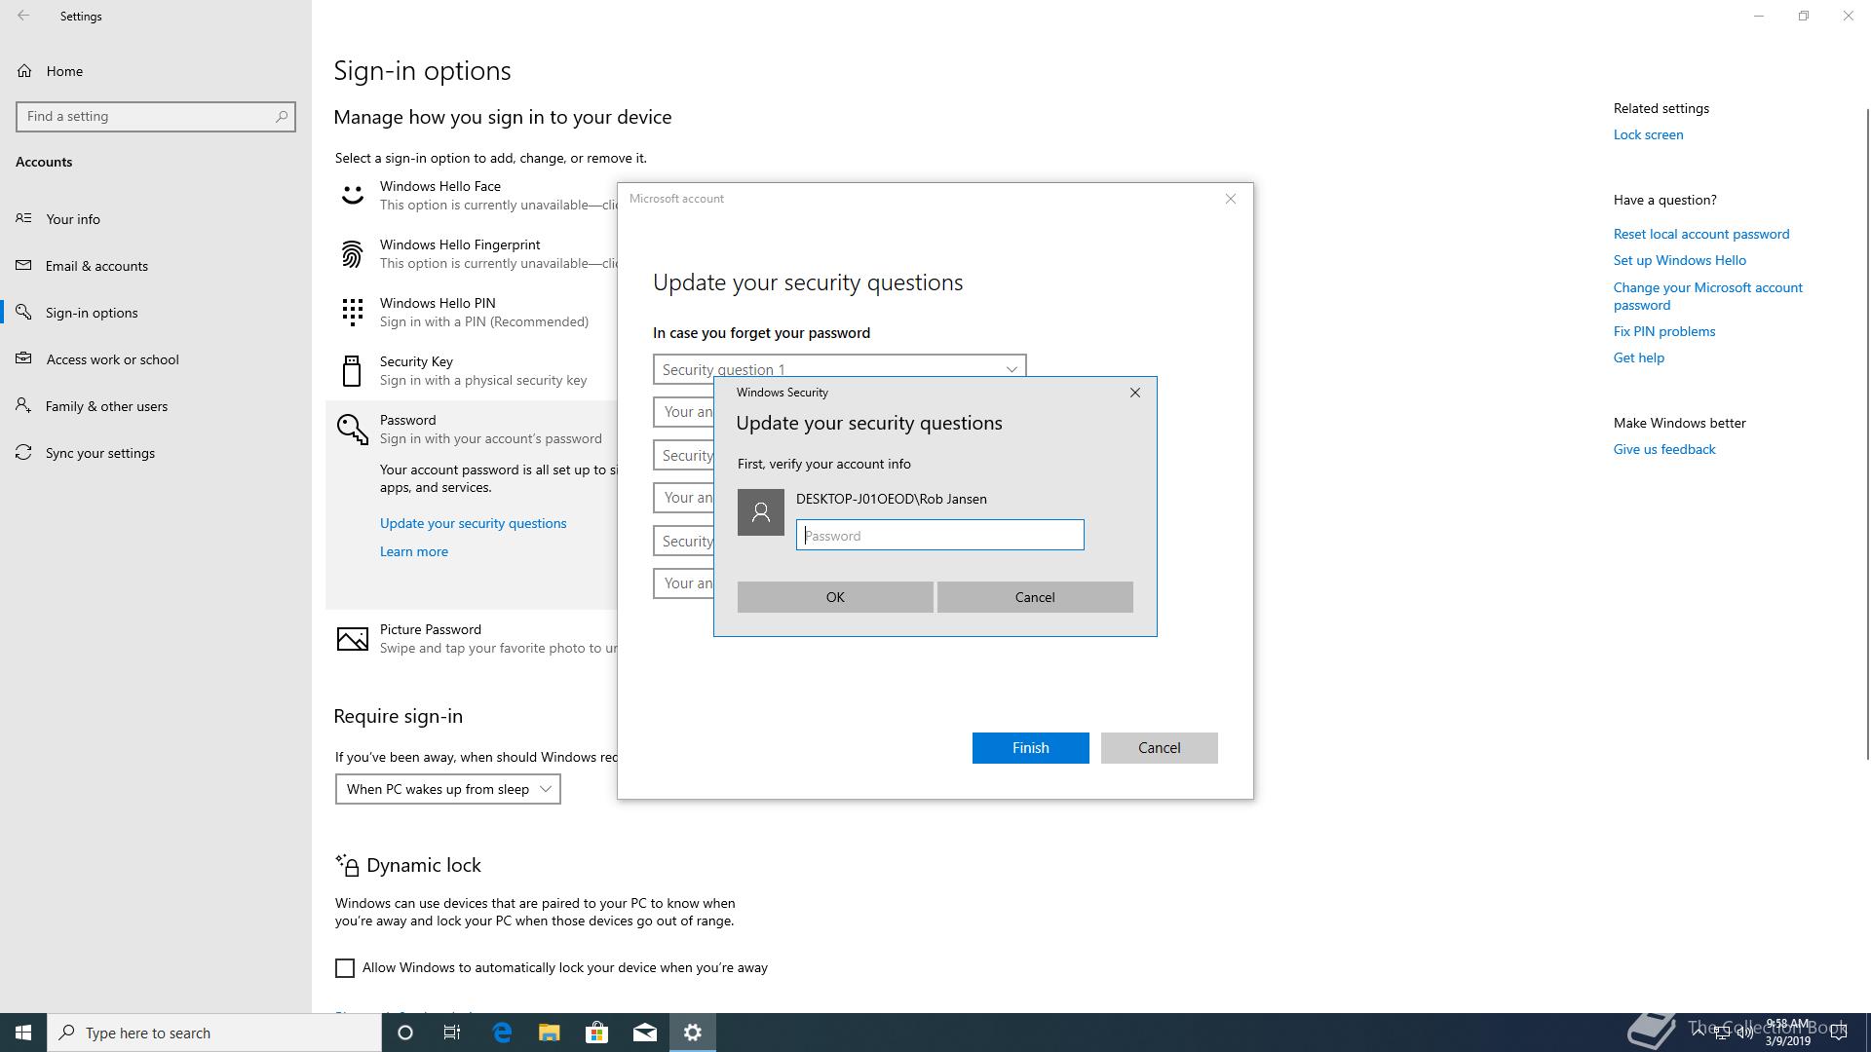Launch Microsoft Edge from the taskbar
1871x1052 pixels.
click(x=502, y=1033)
